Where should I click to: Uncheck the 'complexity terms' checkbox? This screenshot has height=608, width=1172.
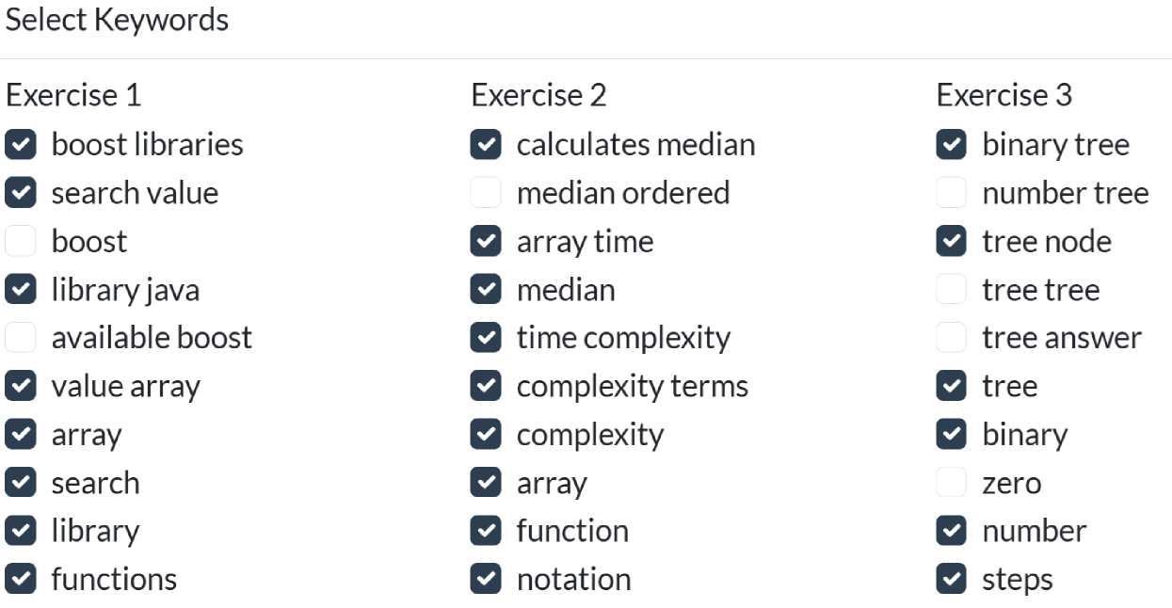(x=486, y=386)
